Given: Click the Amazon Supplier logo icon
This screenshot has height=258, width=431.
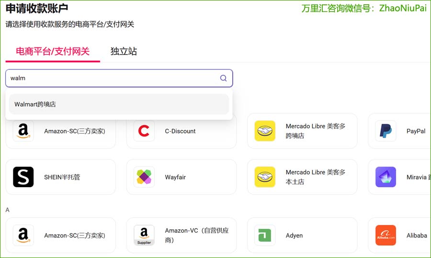Looking at the screenshot, I should click(144, 235).
